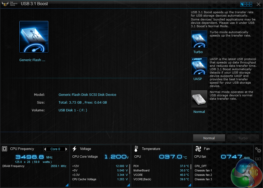Click the TUF Ultimate Force logo
Screen dimensions: 263x188
(x=10, y=4)
